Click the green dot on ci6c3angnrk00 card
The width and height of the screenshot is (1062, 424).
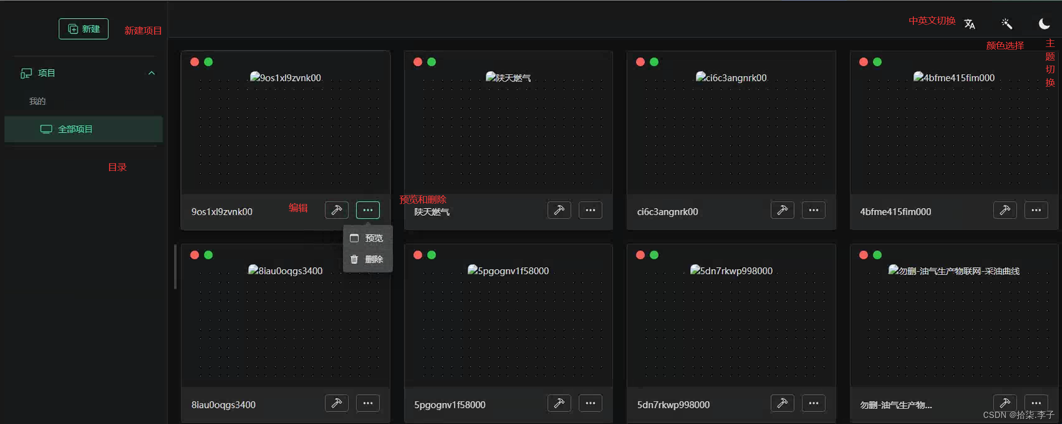655,62
